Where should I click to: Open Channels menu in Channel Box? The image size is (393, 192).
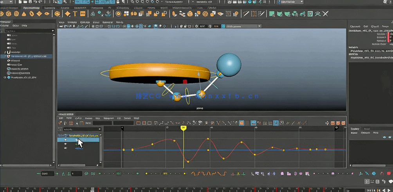tap(355, 27)
